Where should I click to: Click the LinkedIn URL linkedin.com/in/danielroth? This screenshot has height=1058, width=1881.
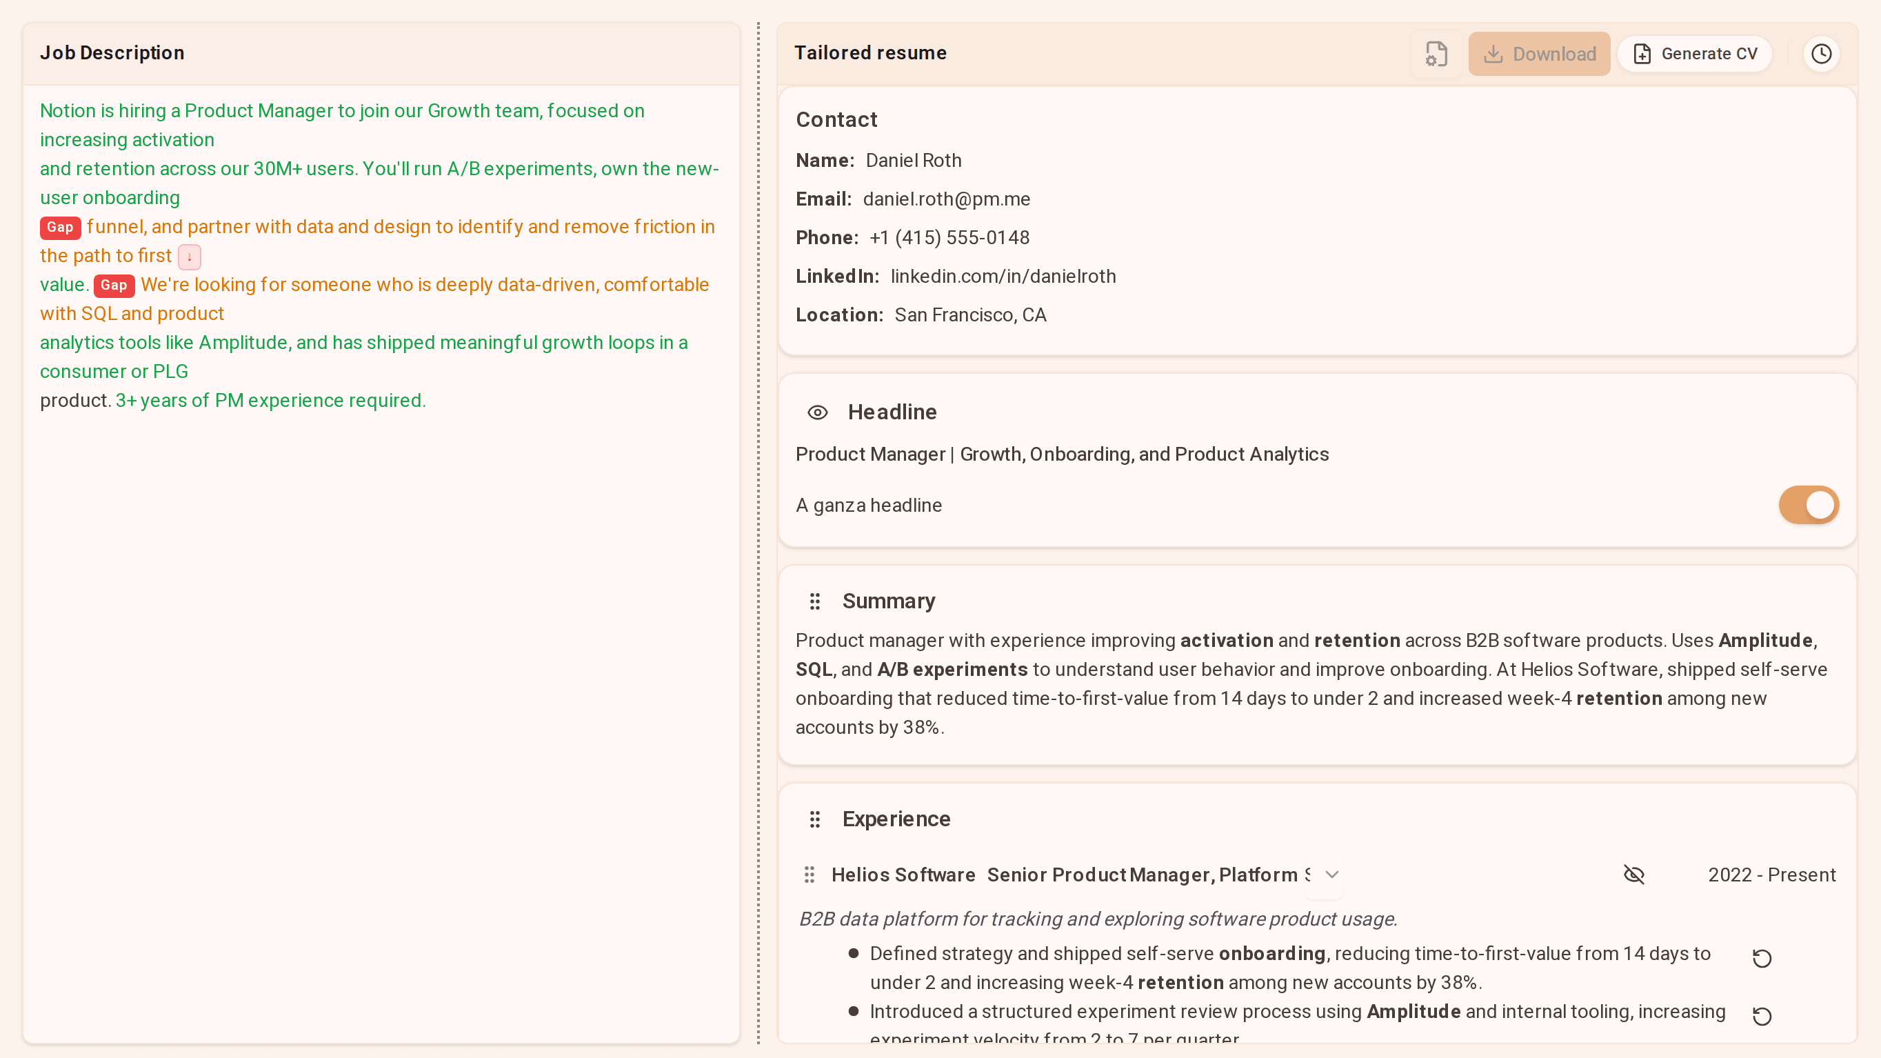pos(1003,276)
